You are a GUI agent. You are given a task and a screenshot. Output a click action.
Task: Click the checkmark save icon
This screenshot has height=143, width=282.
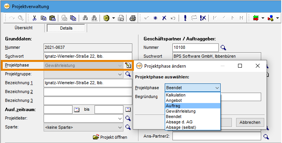(x=147, y=18)
